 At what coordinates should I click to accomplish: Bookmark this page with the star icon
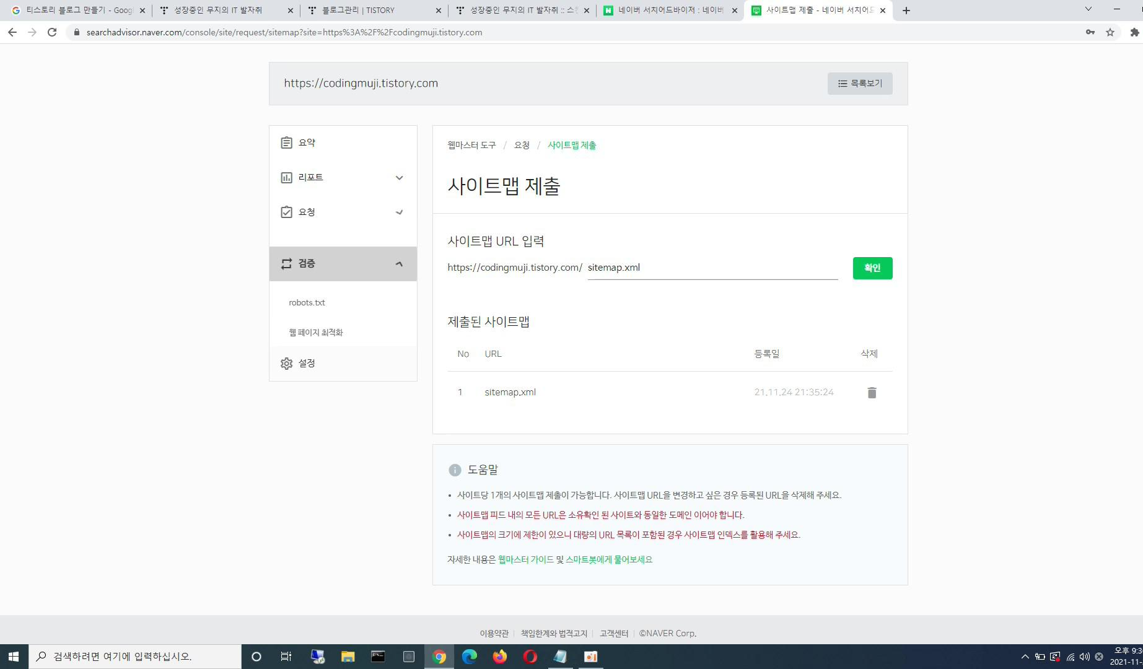coord(1110,32)
